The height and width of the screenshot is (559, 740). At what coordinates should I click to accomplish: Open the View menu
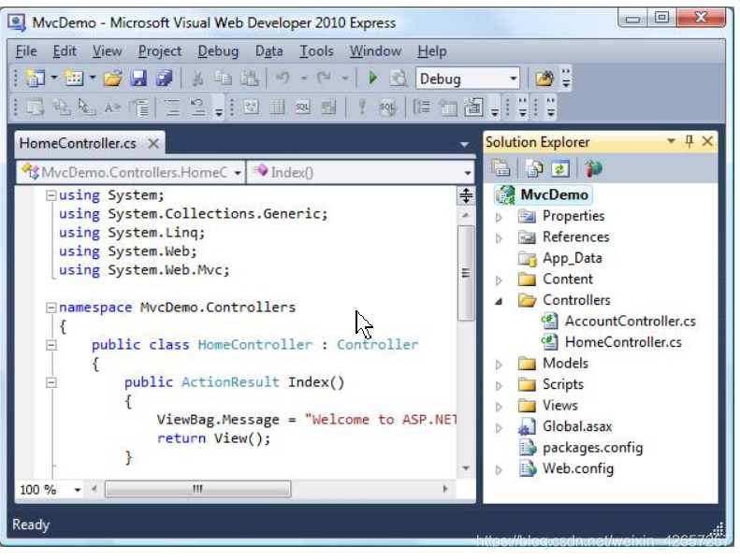click(108, 51)
